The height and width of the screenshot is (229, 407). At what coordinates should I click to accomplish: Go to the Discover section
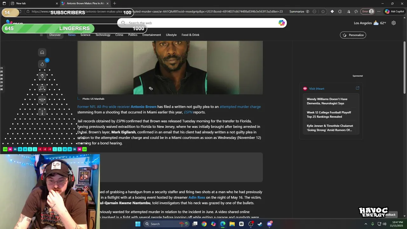55,35
